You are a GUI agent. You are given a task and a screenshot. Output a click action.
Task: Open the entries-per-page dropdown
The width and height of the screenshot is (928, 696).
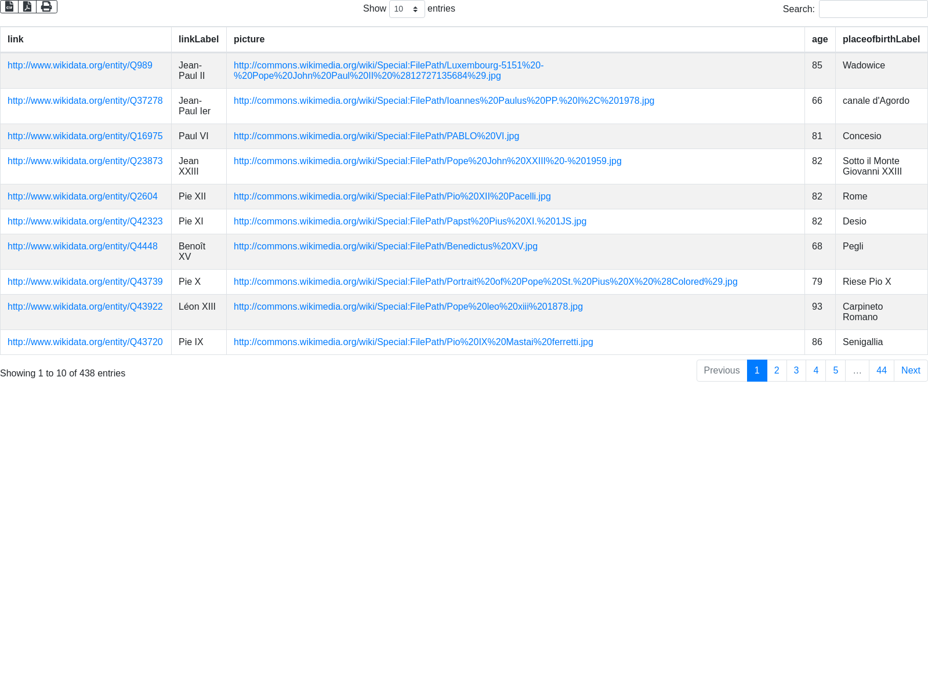point(407,9)
